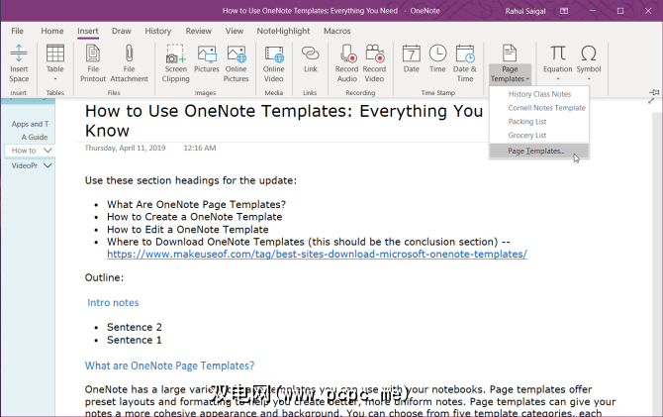Click the Intro notes heading
This screenshot has height=417, width=663.
(113, 303)
